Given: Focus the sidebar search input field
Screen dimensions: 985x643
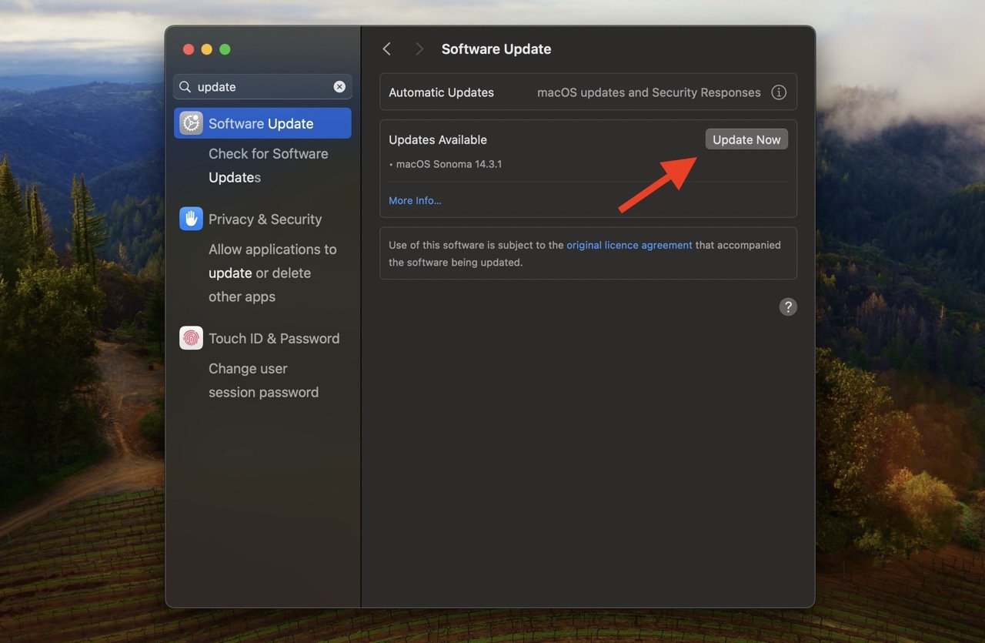Looking at the screenshot, I should click(262, 87).
